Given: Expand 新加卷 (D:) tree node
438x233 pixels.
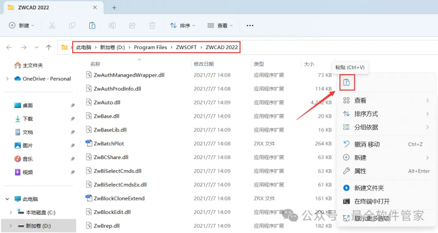Looking at the screenshot, I should 11,226.
